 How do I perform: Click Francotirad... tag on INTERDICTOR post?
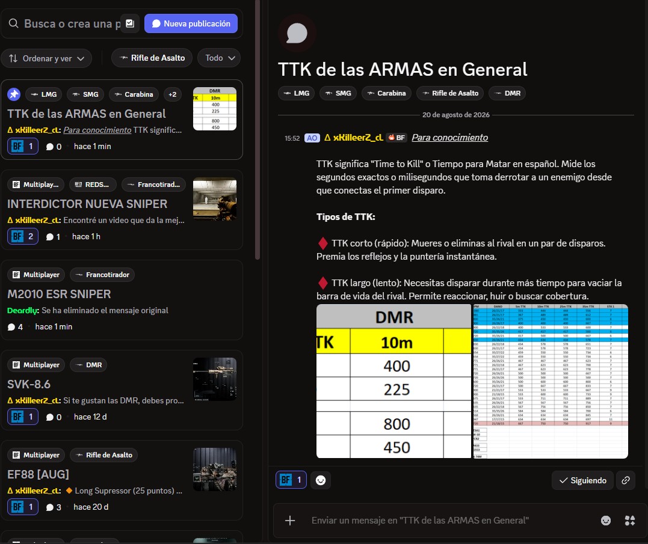tap(154, 185)
